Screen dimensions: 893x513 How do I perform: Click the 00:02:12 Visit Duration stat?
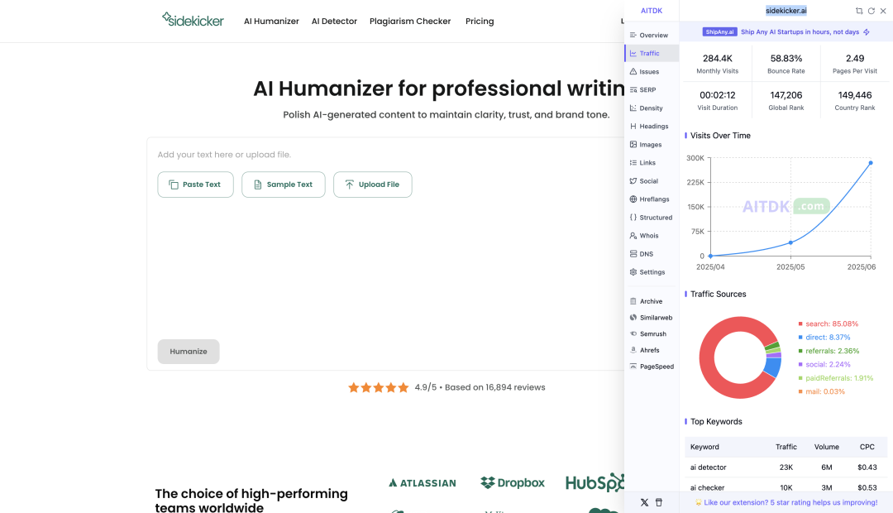coord(718,100)
